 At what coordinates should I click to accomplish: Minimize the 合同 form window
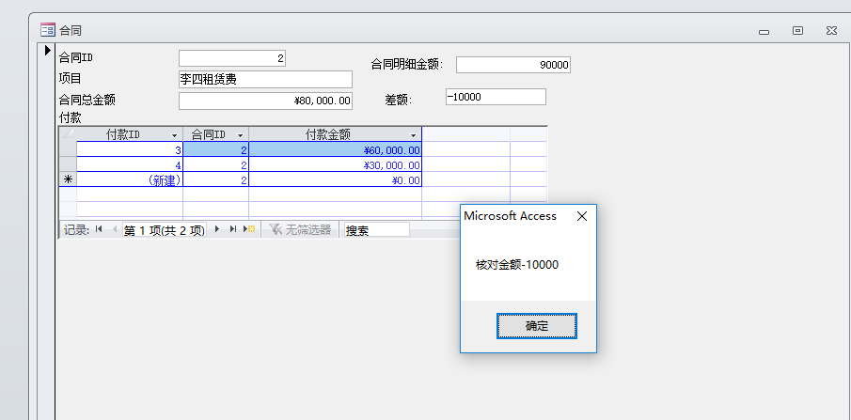coord(764,31)
